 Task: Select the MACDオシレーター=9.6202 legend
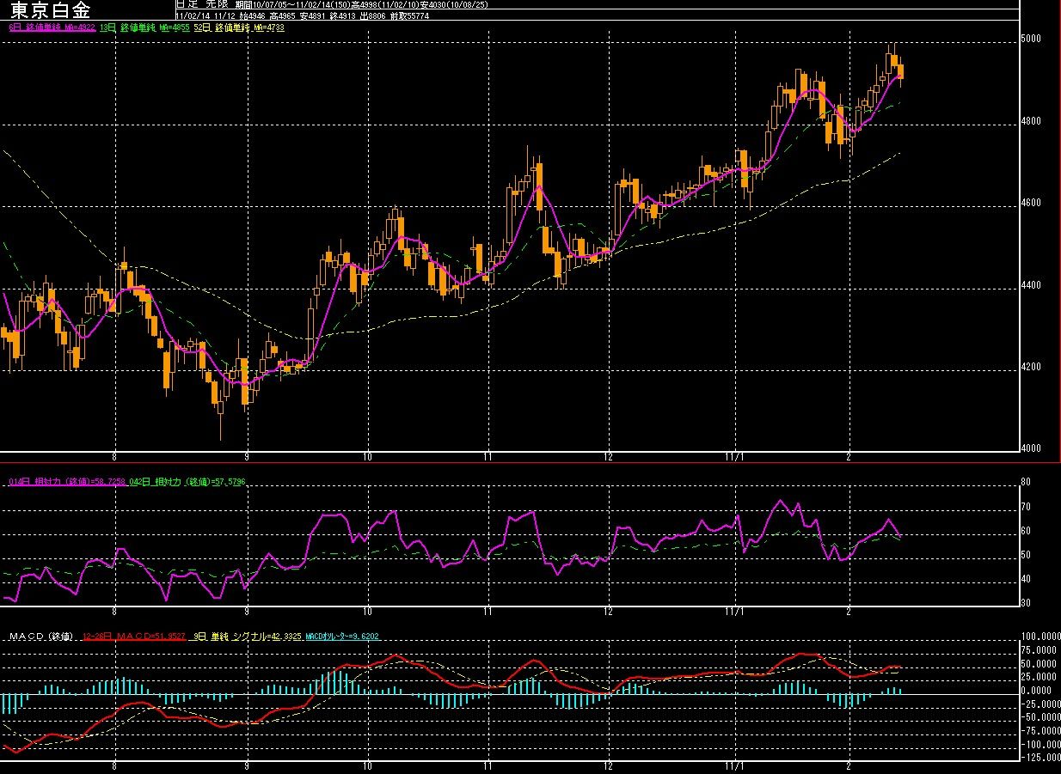click(342, 637)
